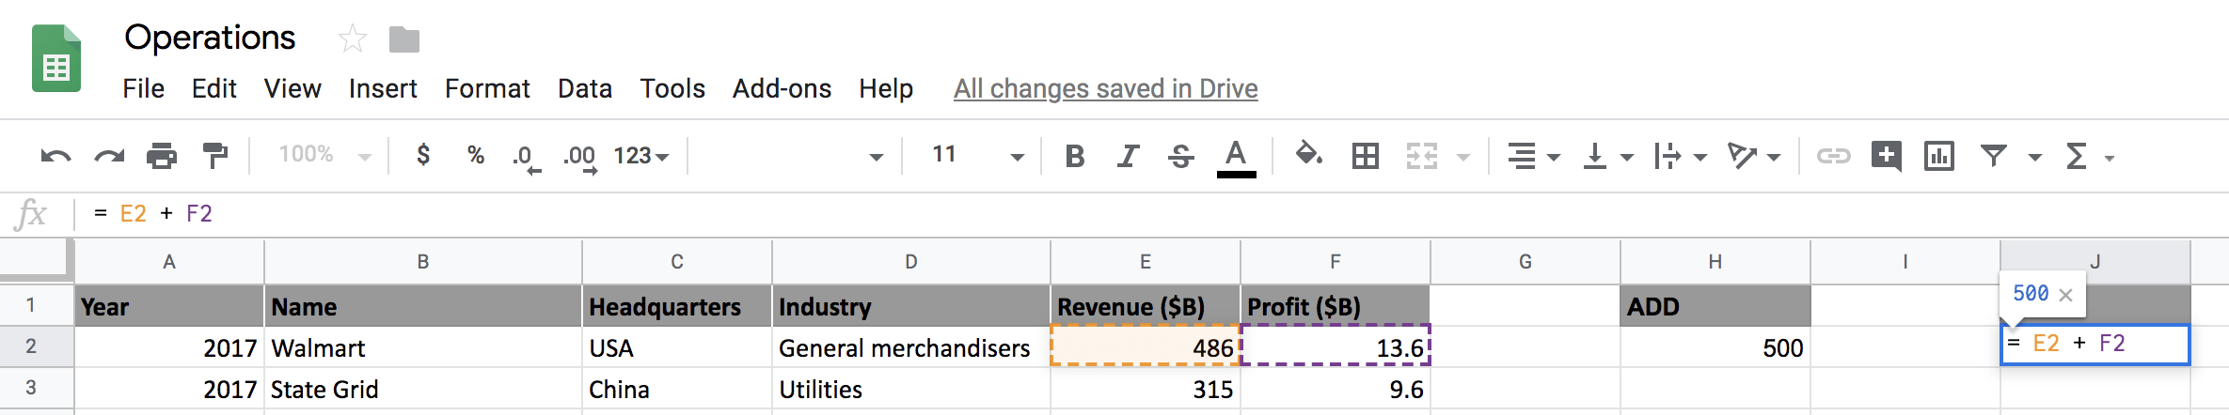Screen dimensions: 2229x415
Task: Open the borders grid icon
Action: point(1365,156)
